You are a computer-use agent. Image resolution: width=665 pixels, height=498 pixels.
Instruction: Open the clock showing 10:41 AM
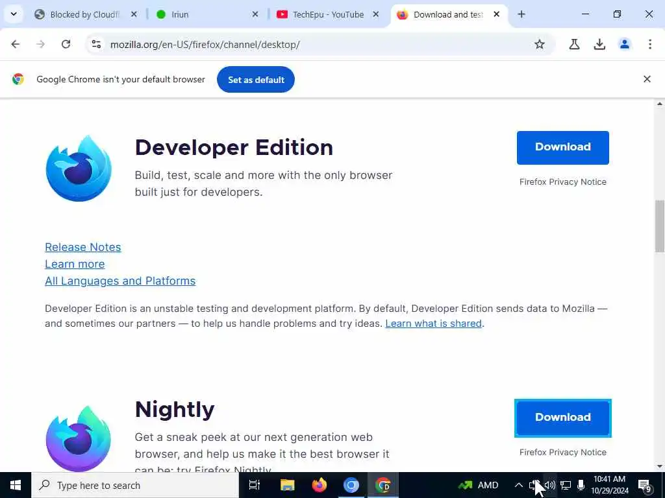click(x=609, y=485)
